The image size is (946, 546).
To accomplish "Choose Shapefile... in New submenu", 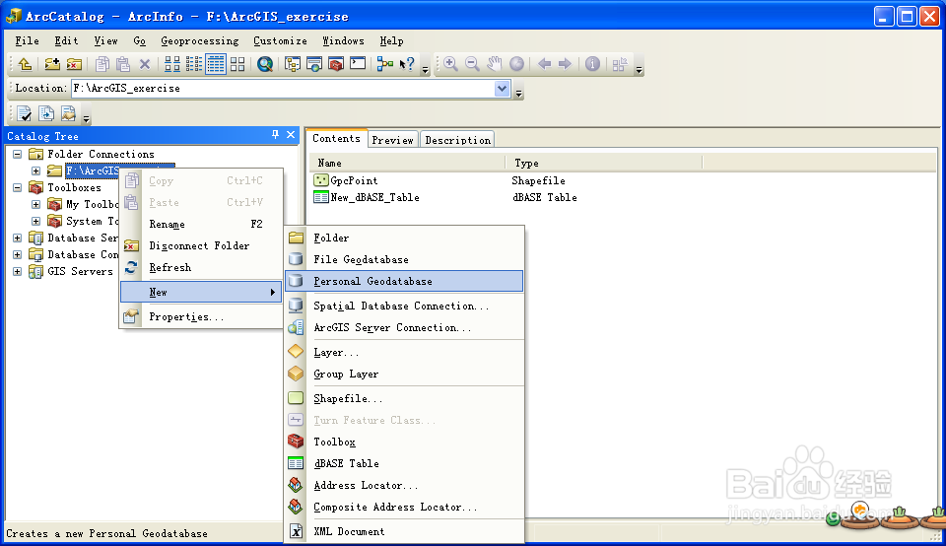I will [404, 399].
